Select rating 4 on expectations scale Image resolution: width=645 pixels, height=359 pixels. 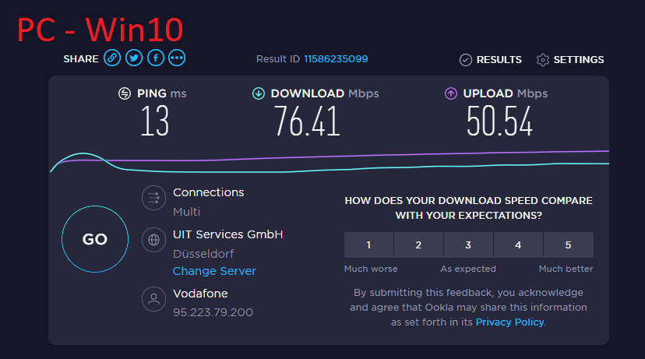coord(518,245)
